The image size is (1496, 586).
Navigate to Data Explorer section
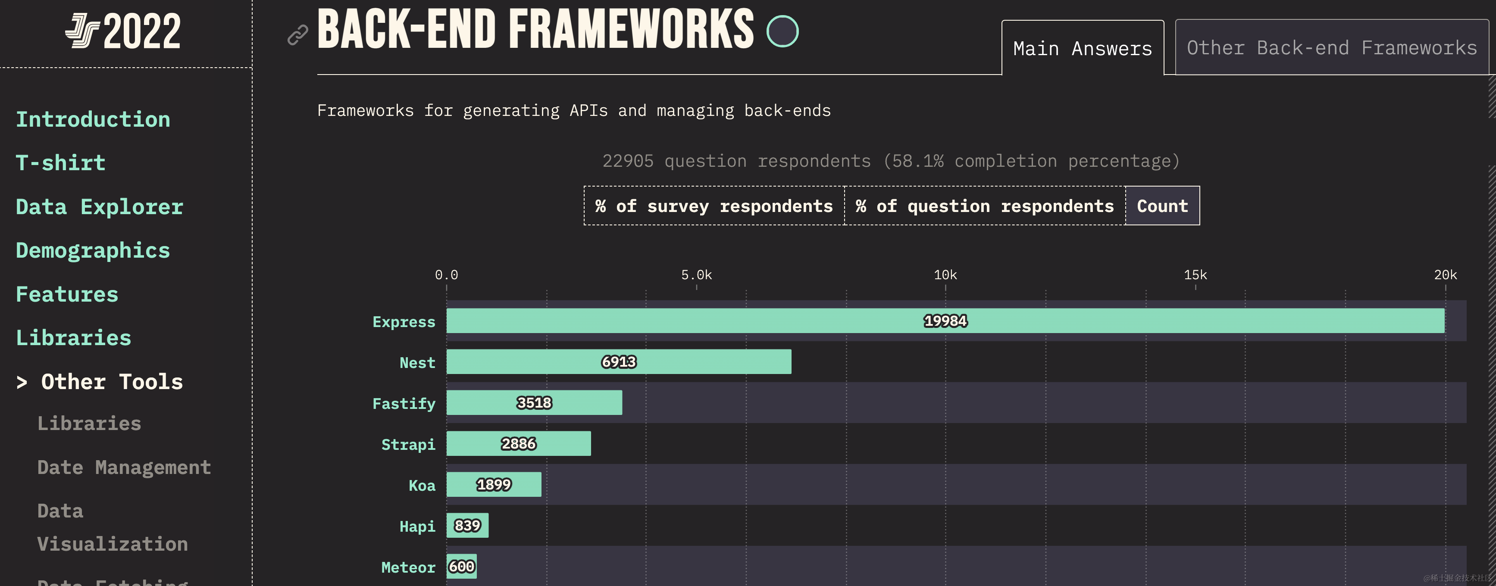click(99, 207)
